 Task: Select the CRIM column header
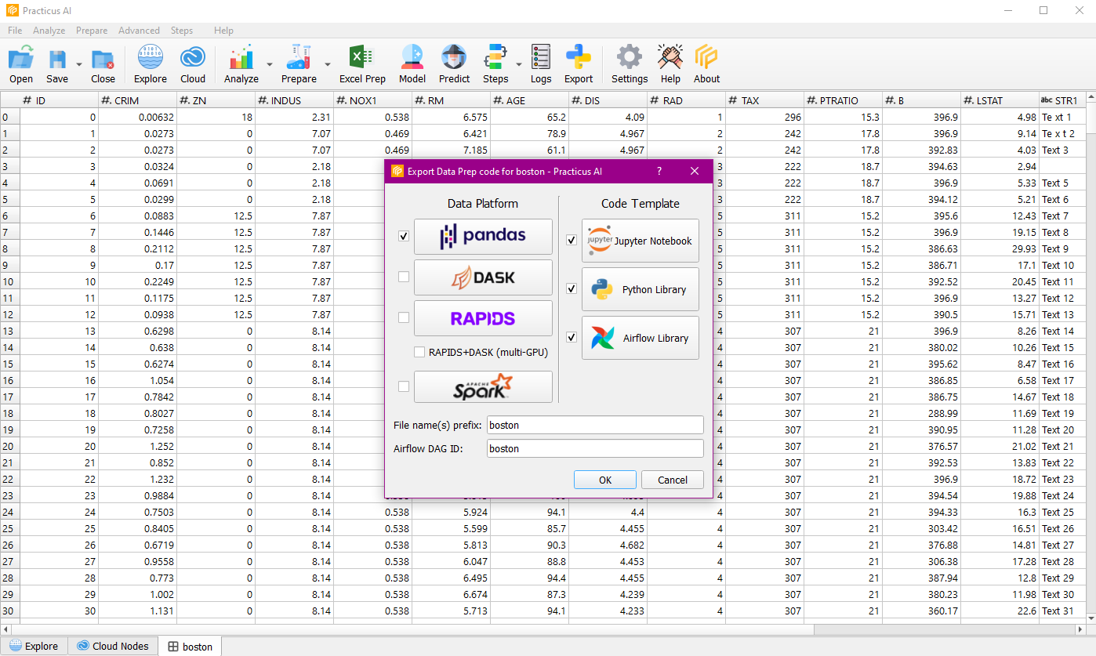(x=137, y=100)
